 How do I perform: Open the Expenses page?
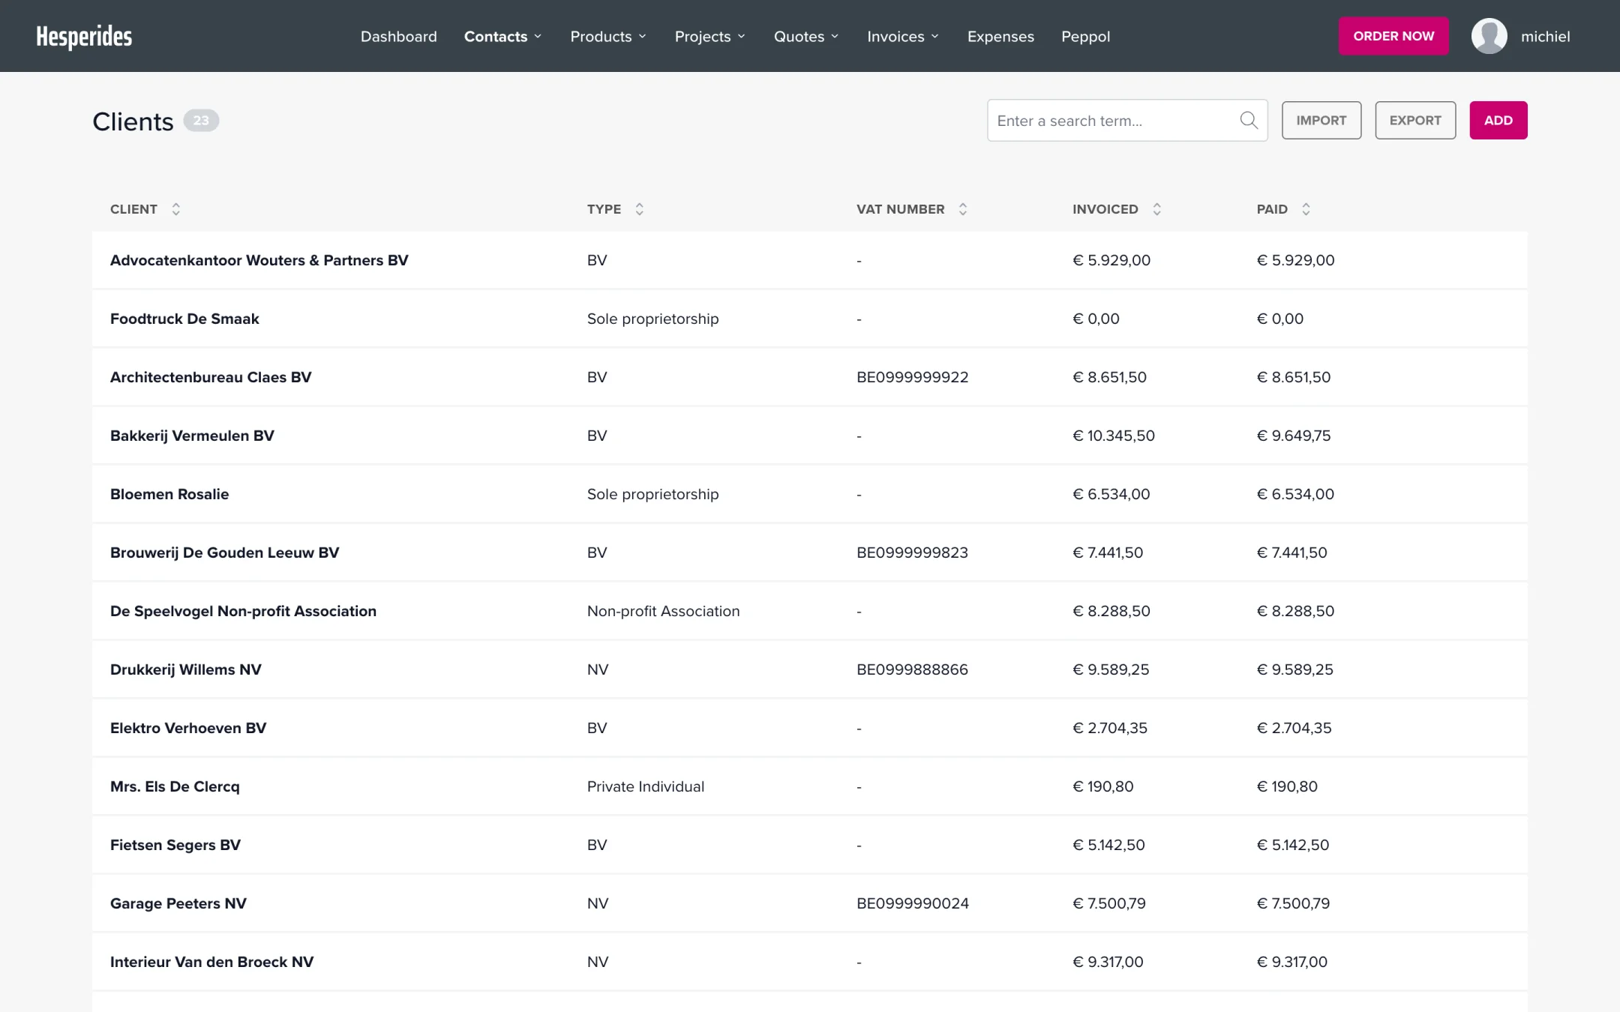pyautogui.click(x=1000, y=36)
